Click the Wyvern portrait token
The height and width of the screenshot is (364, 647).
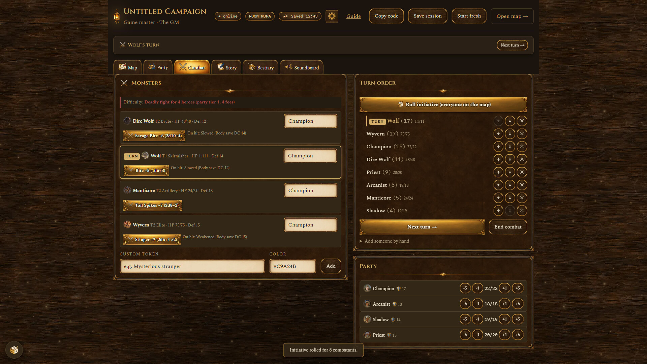point(127,224)
